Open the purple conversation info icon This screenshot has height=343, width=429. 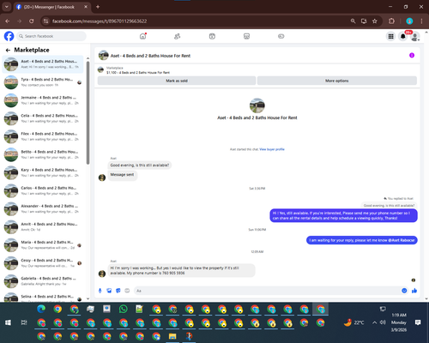pyautogui.click(x=412, y=55)
